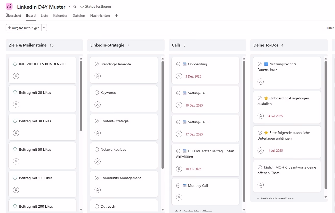Mark Beitrag mit 30 Likes milestone complete
Image resolution: width=335 pixels, height=213 pixels.
tap(15, 121)
